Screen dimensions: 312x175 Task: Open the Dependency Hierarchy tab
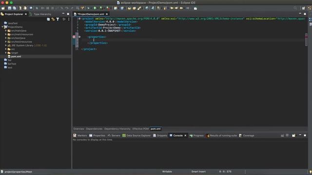[x=117, y=129]
